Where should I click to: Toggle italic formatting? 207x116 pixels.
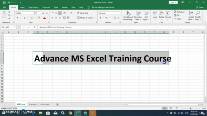[21, 18]
